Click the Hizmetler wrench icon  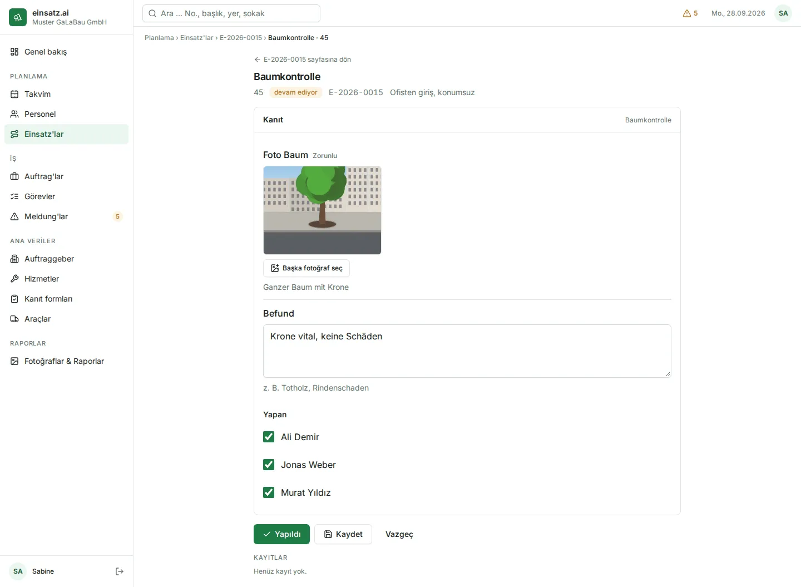[x=14, y=279]
